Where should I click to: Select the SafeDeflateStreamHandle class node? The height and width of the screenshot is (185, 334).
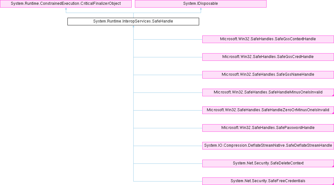click(x=268, y=146)
